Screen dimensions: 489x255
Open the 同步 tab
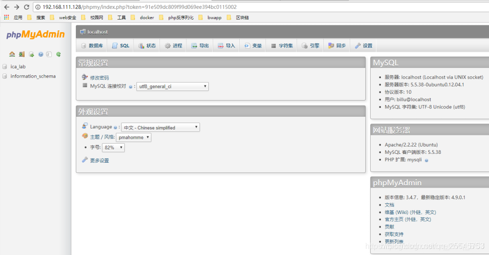tap(337, 46)
